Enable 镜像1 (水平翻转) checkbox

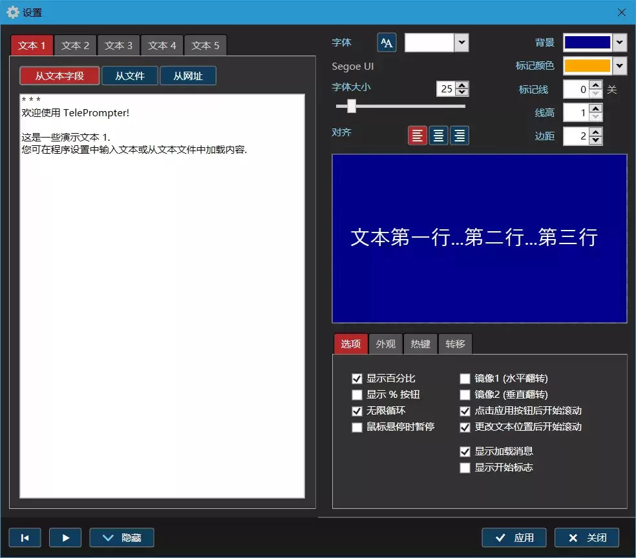pos(465,378)
